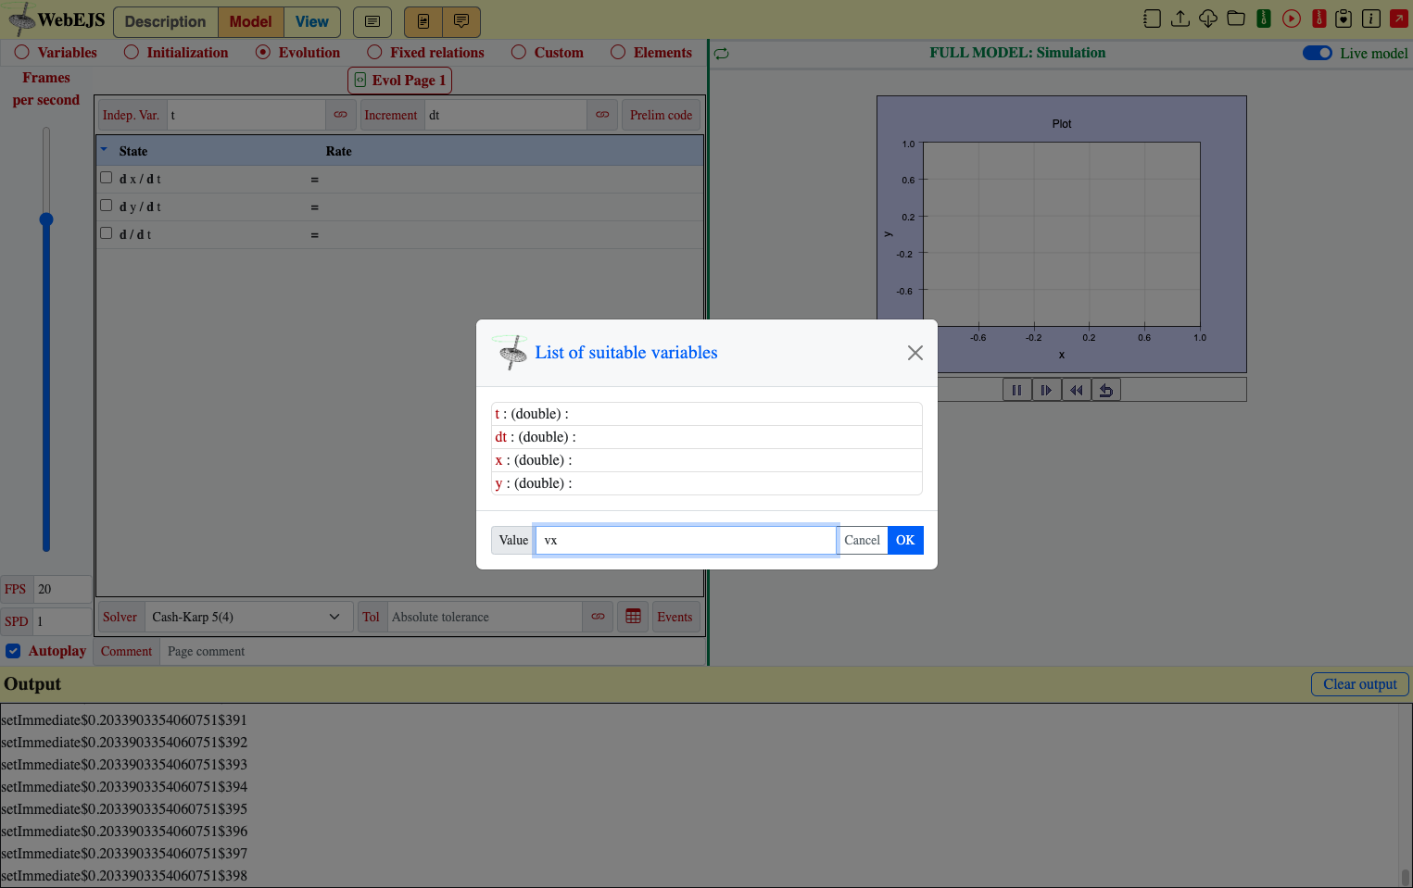Click the document page icon in top bar

pos(423,21)
